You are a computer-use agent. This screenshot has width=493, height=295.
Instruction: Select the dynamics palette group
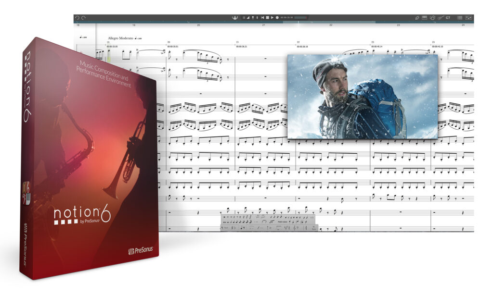[260, 228]
